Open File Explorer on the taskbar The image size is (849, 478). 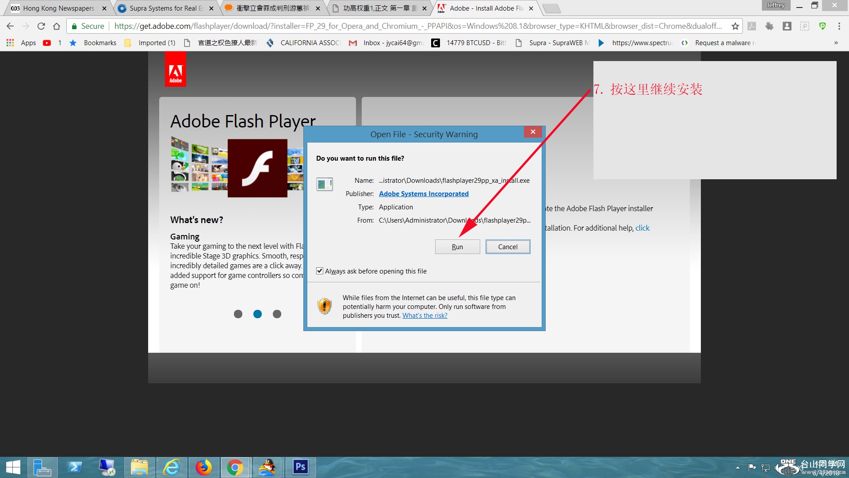coord(139,467)
